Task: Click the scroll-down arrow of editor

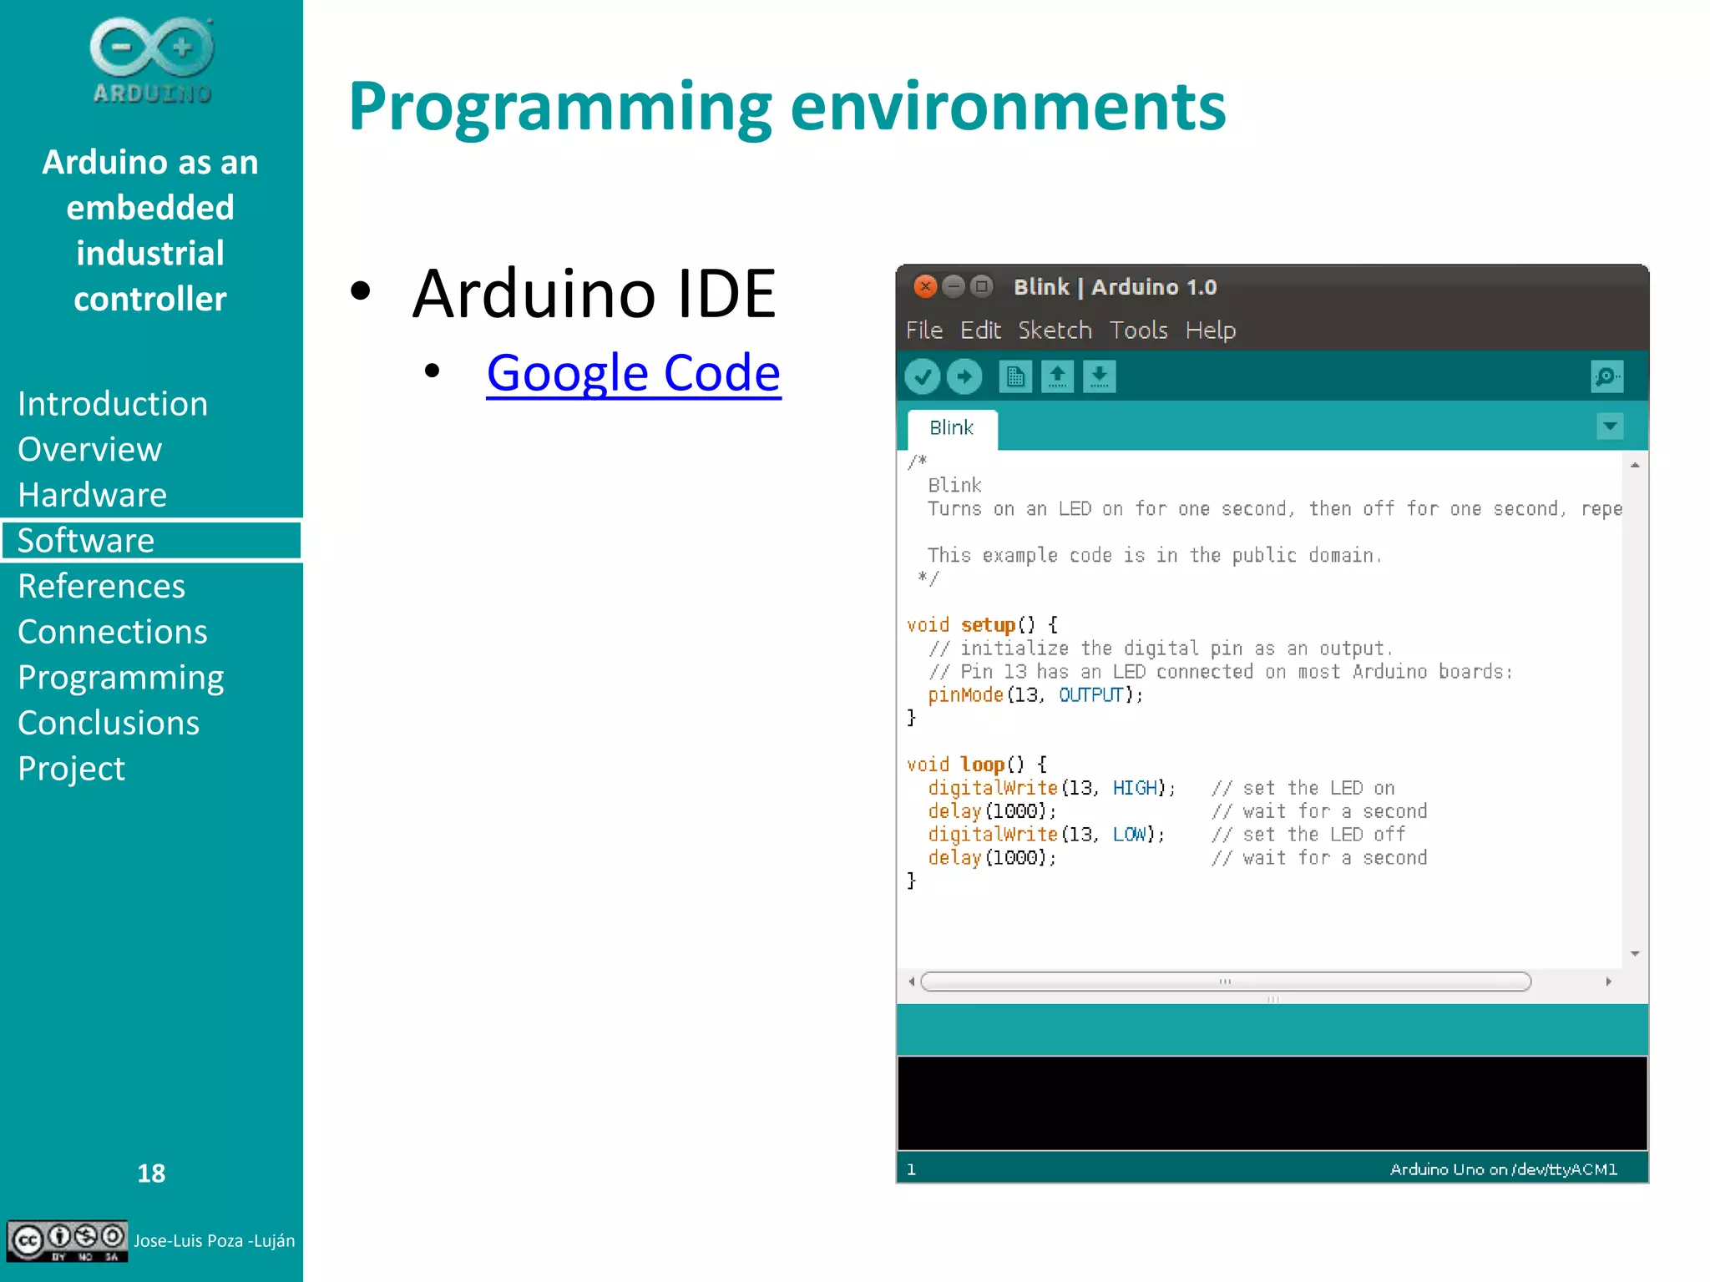Action: click(1635, 953)
